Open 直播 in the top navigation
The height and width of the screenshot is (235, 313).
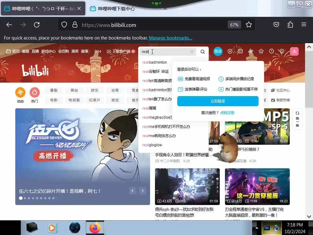[35, 51]
